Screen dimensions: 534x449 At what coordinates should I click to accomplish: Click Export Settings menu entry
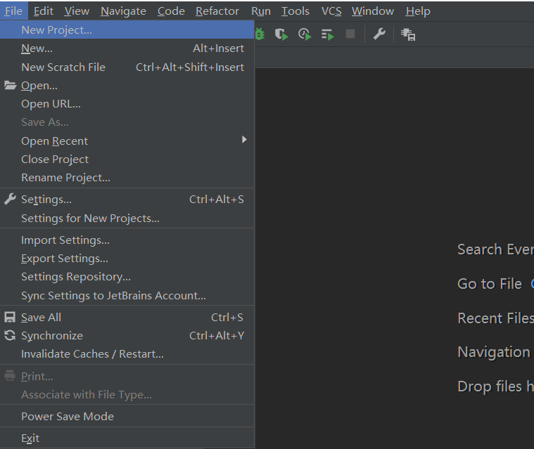point(65,259)
